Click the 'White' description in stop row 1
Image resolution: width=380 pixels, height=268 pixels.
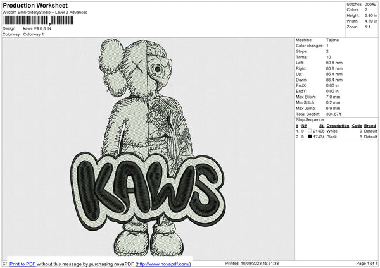(332, 131)
